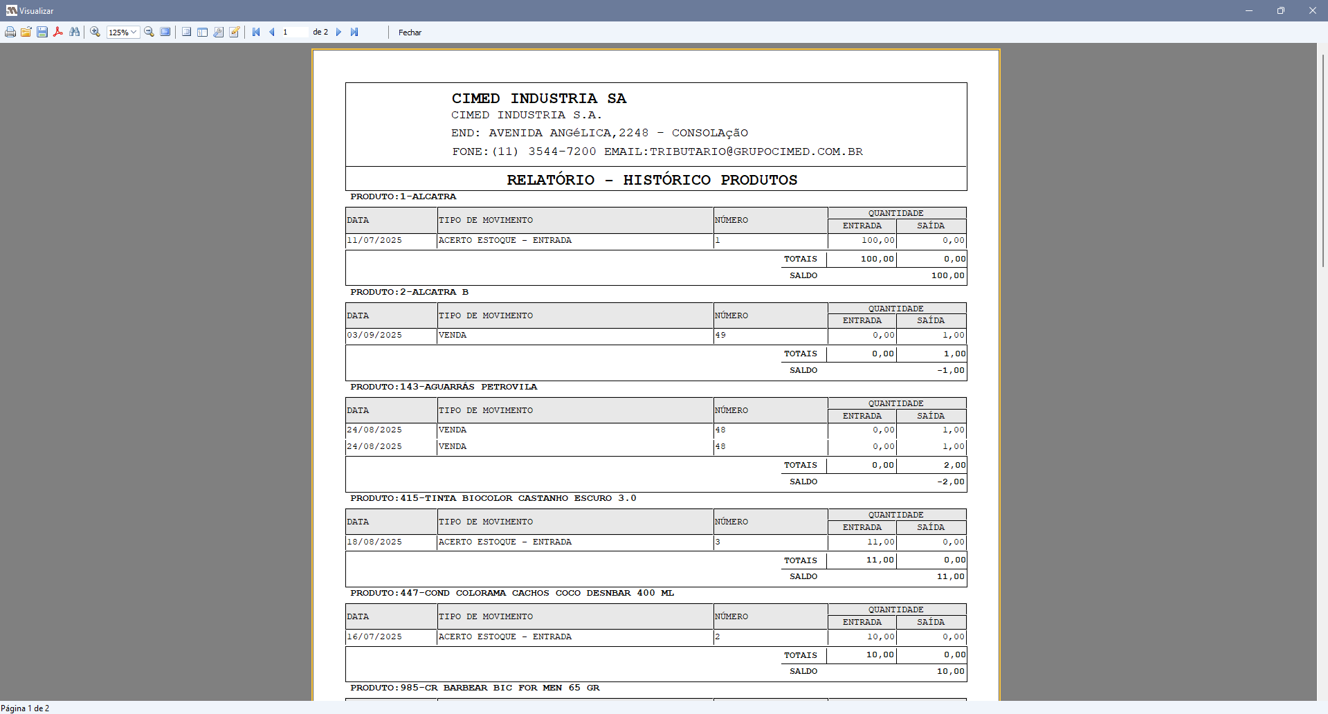
Task: Click the PRODUTO:2-ALCATRA B label
Action: (x=409, y=292)
